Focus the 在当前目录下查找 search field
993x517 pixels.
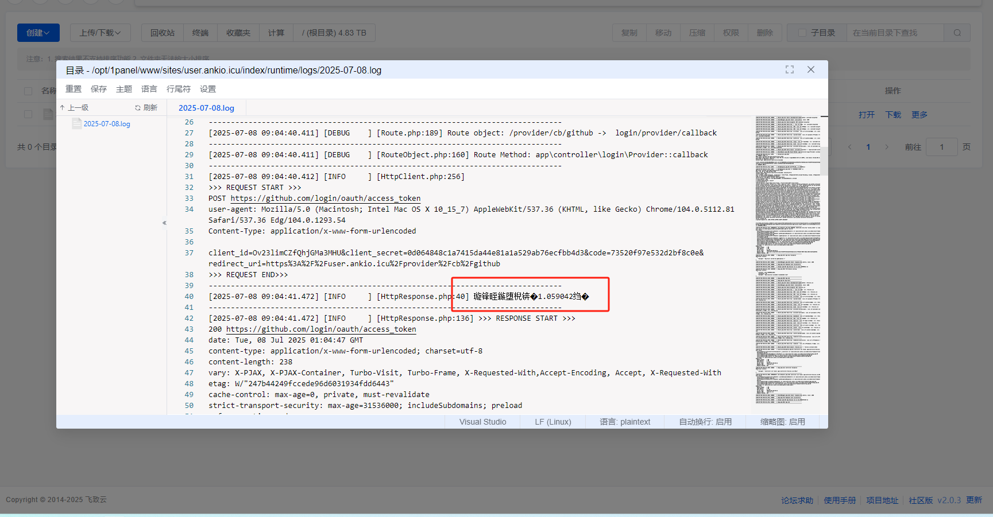[895, 33]
